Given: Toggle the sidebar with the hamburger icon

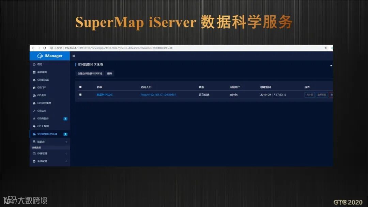Looking at the screenshot, I should pos(74,56).
